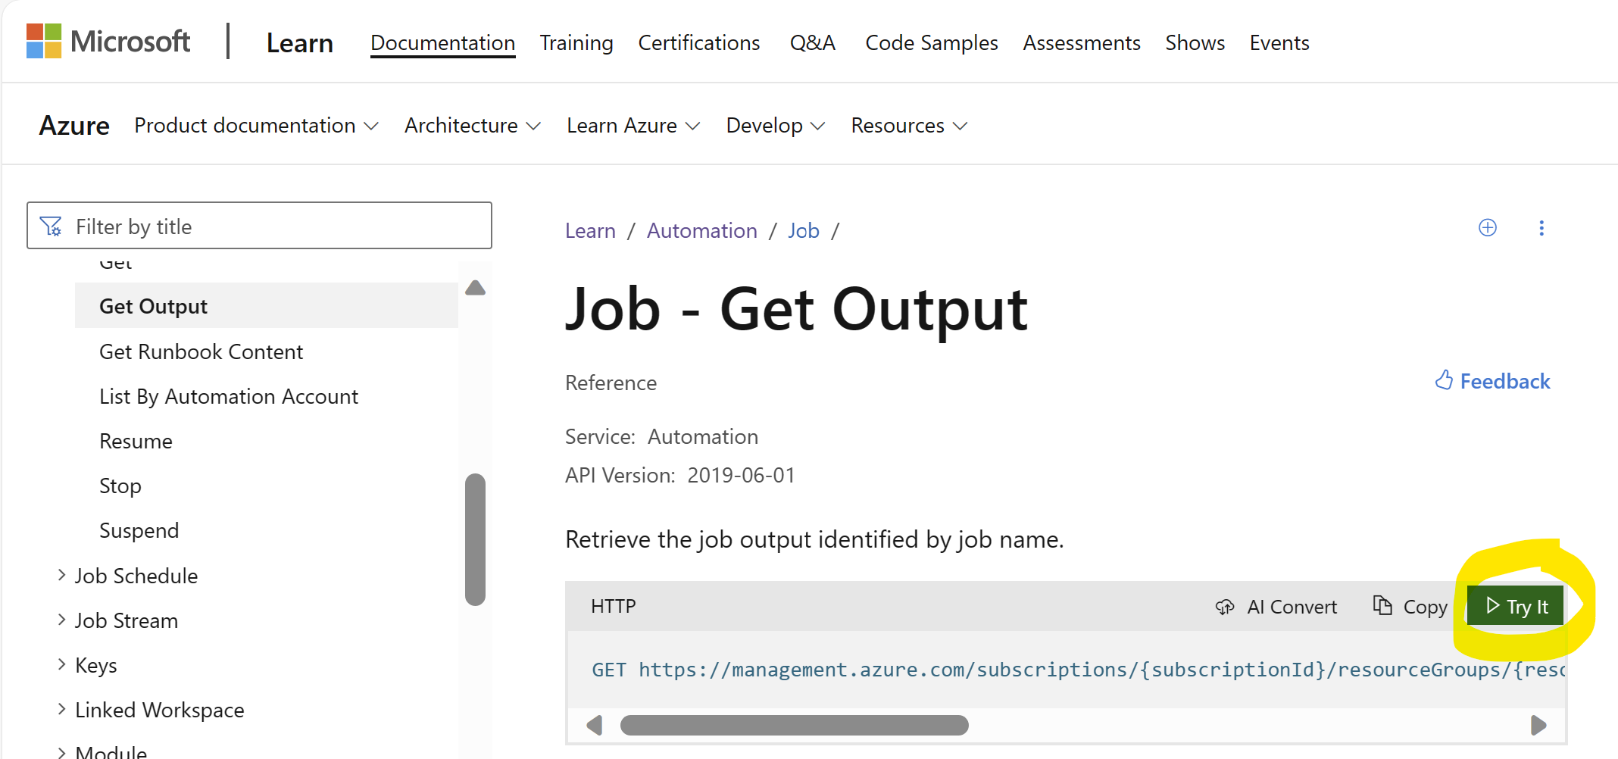Click the Learn site title
The image size is (1618, 759).
coord(299,43)
